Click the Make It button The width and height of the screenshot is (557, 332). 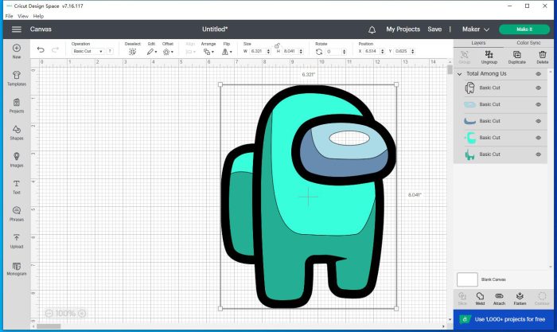[x=524, y=29]
